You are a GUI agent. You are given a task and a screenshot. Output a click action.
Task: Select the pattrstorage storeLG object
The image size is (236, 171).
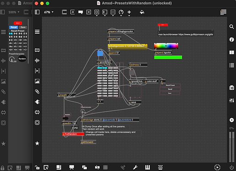(110, 120)
